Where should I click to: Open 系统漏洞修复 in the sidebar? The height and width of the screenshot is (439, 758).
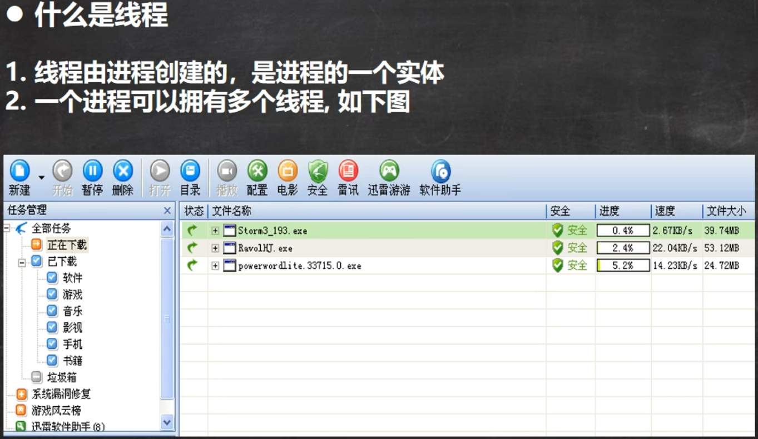61,395
